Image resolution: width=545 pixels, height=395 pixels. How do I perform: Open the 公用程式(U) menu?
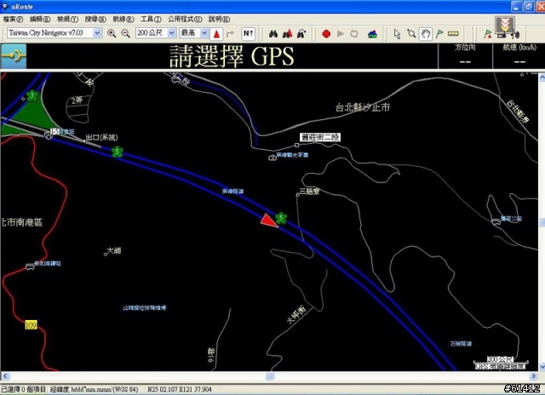pyautogui.click(x=185, y=19)
